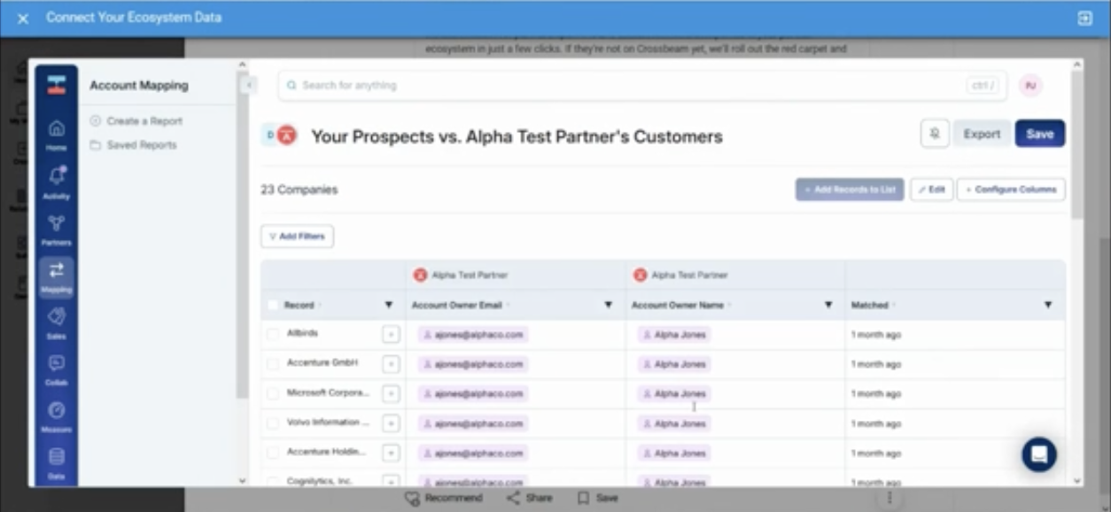
Task: Sort by Account Owner Name header
Action: 678,305
